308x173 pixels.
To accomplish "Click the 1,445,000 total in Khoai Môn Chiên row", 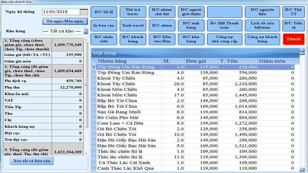I will tap(245, 95).
